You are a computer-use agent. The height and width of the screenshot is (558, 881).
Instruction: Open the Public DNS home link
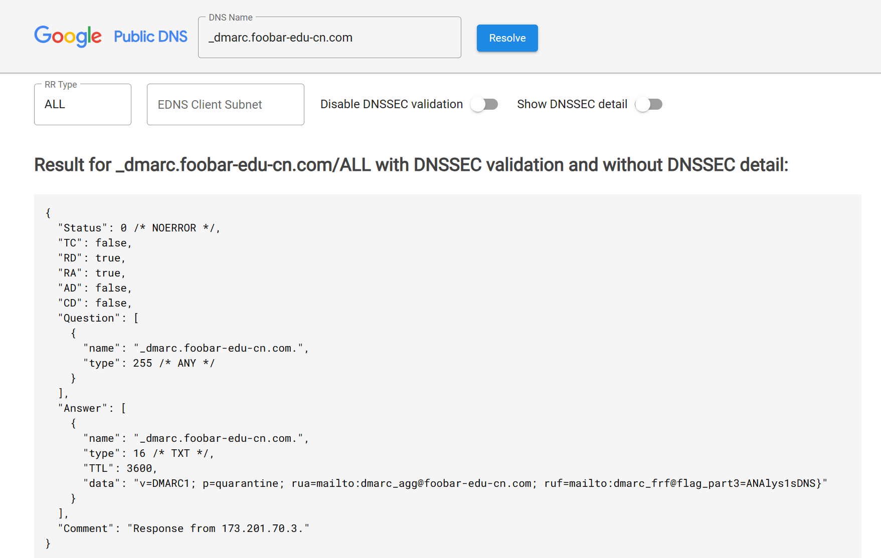pos(150,37)
